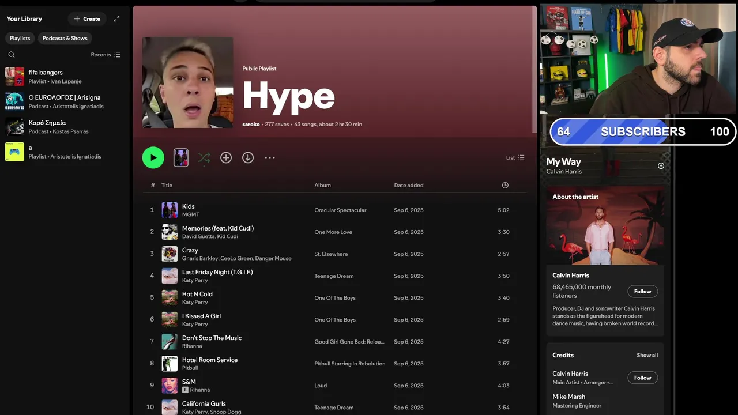738x415 pixels.
Task: Download the Hype playlist
Action: 248,157
